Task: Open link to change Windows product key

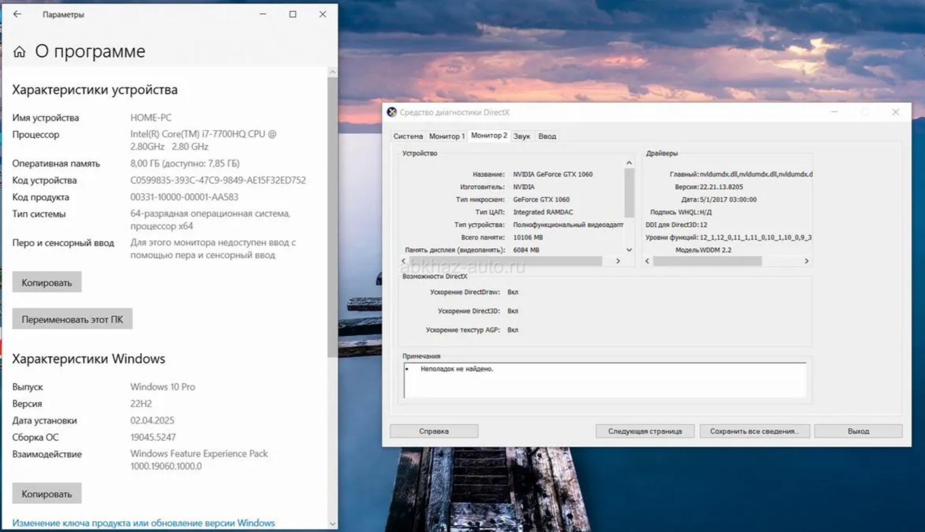Action: point(143,523)
